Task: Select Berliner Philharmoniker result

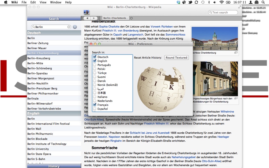Action: click(x=54, y=94)
